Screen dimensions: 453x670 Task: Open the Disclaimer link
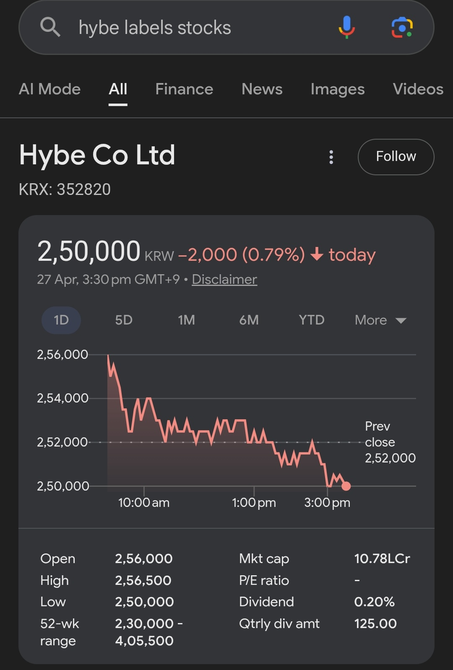(224, 279)
